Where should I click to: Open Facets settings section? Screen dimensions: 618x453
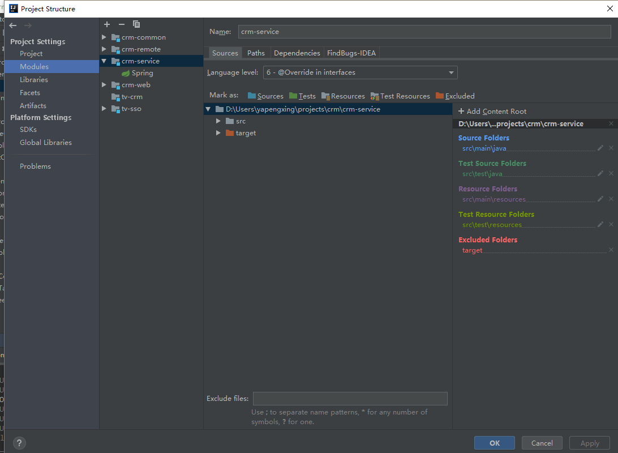30,93
